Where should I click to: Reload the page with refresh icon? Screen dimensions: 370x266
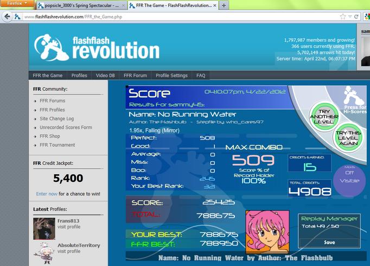click(356, 16)
